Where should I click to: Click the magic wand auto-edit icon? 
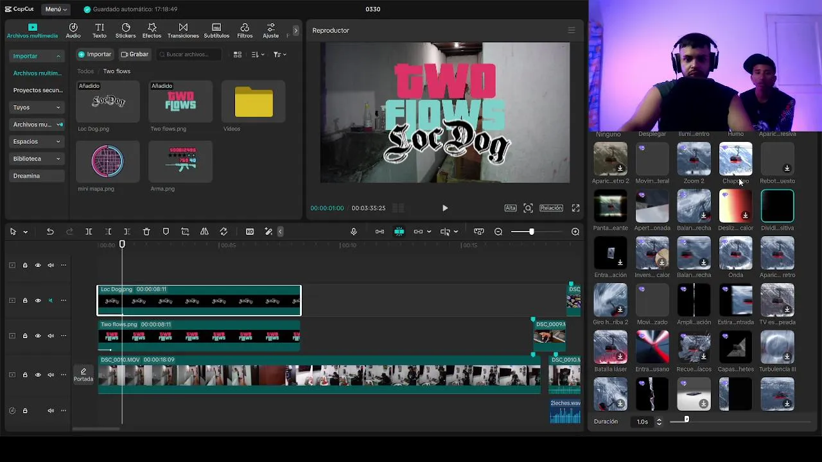click(x=268, y=232)
